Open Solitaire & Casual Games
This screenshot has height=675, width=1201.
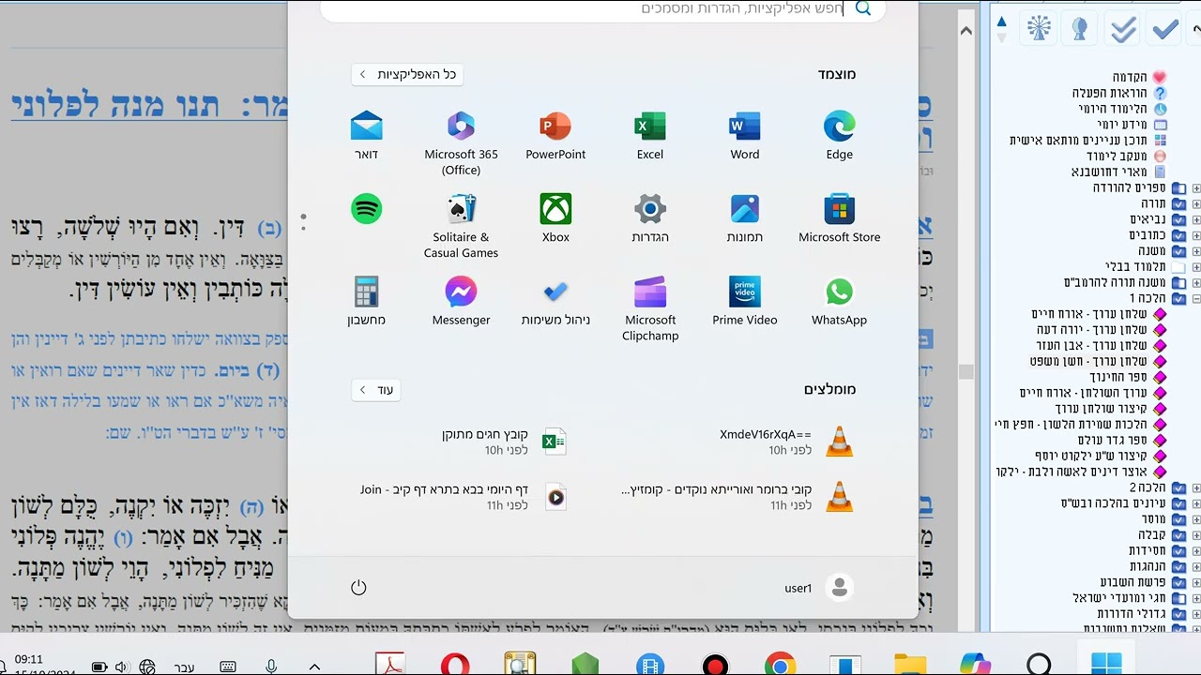461,226
